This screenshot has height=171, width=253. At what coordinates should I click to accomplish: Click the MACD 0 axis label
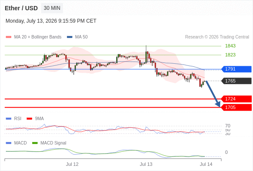point(226,152)
